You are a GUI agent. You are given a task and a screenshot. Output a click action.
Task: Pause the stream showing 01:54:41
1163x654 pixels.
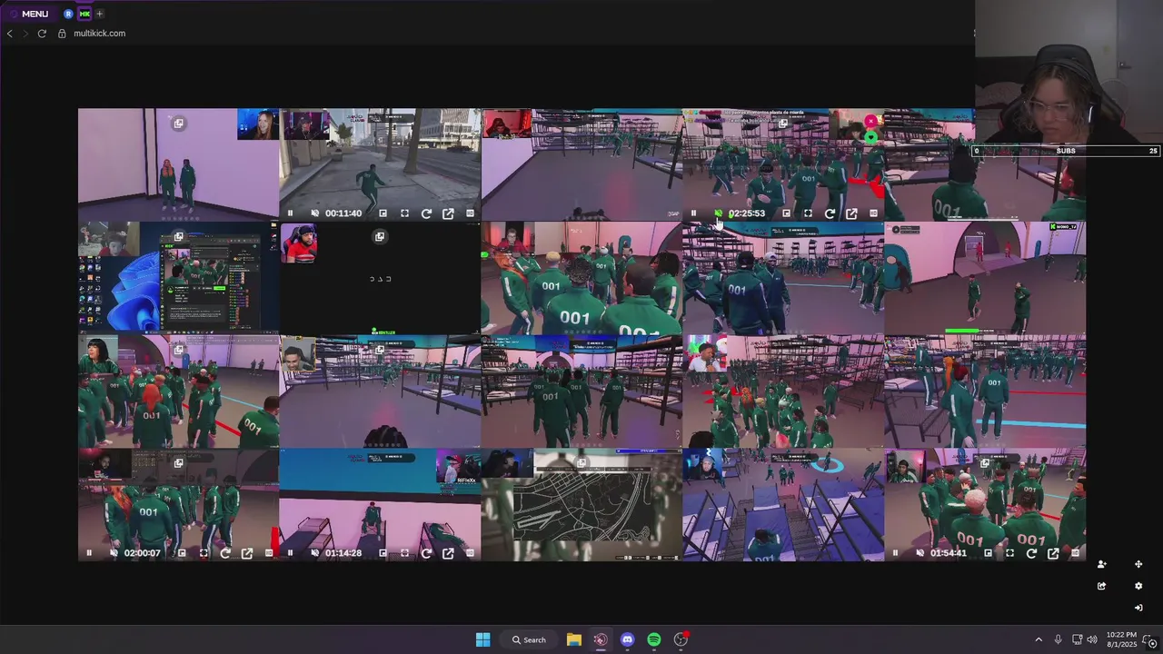[895, 553]
